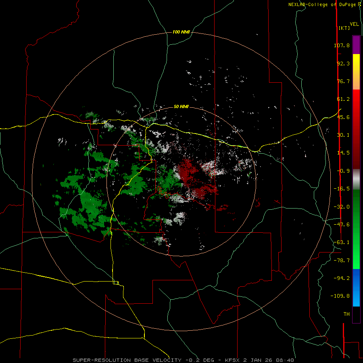
Task: Click the 50 NMI range ring label
Action: coord(181,107)
